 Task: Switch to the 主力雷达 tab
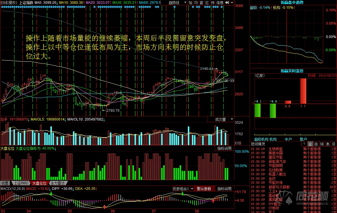tap(57, 183)
